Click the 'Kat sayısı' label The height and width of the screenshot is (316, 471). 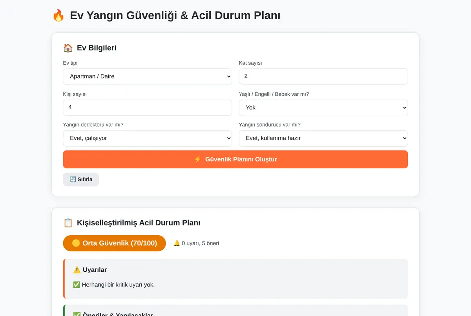click(x=250, y=63)
